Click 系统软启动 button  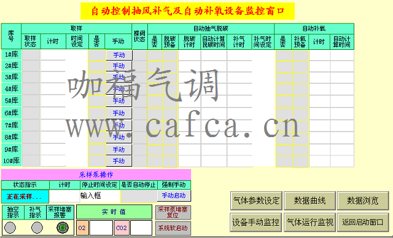tap(173, 228)
